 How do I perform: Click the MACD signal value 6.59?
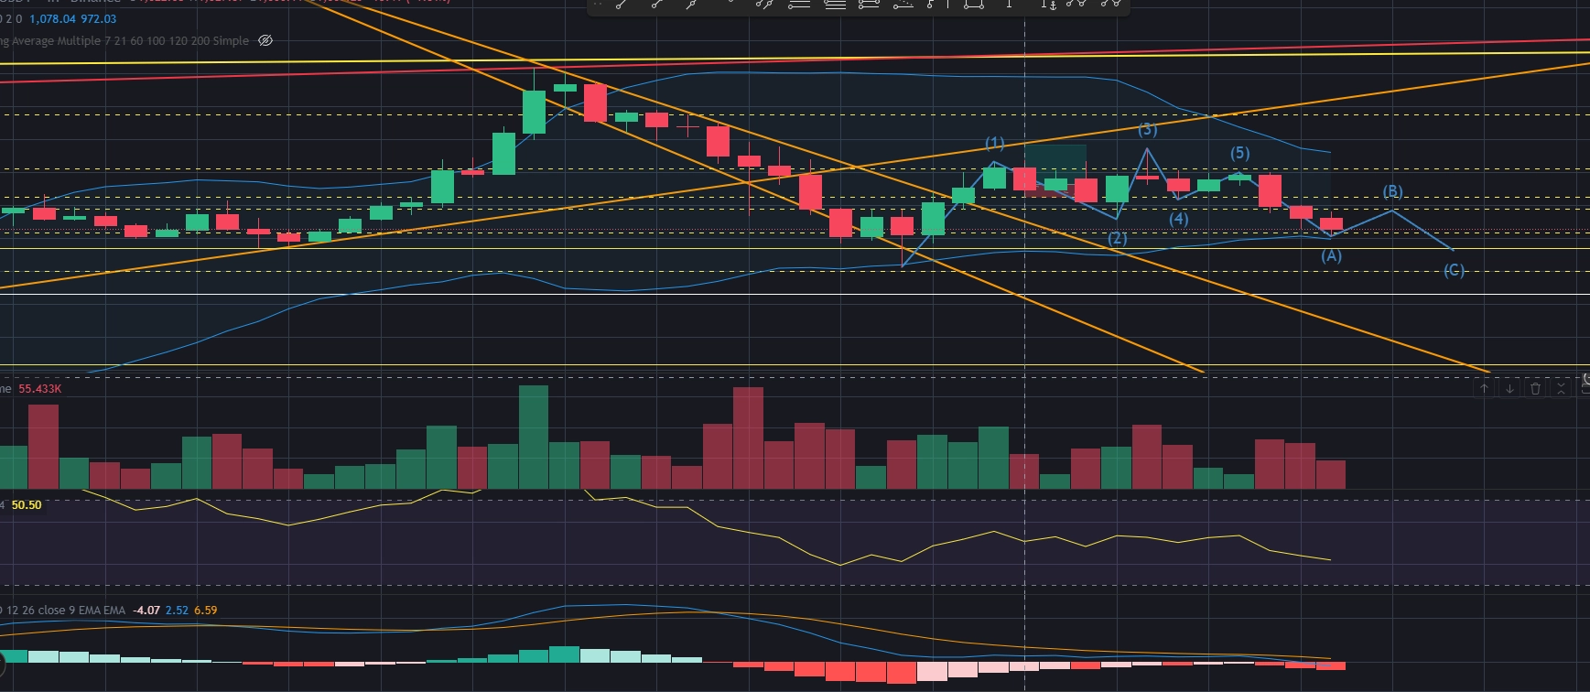206,611
